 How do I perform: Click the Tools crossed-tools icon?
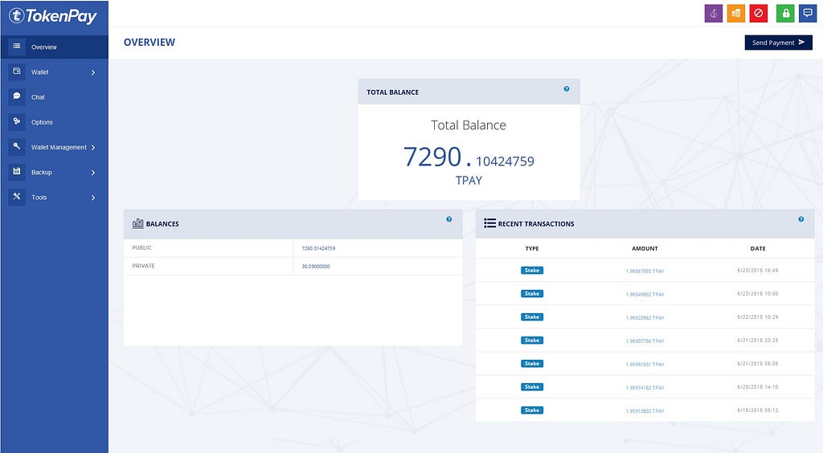coord(17,197)
